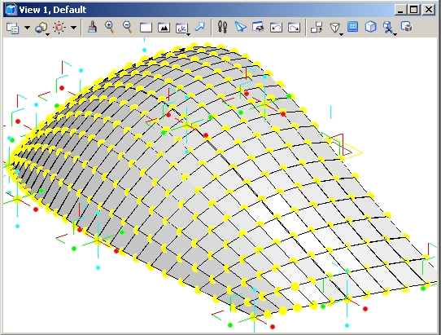Select the Zoom Out magnifier
The image size is (441, 335).
(128, 28)
